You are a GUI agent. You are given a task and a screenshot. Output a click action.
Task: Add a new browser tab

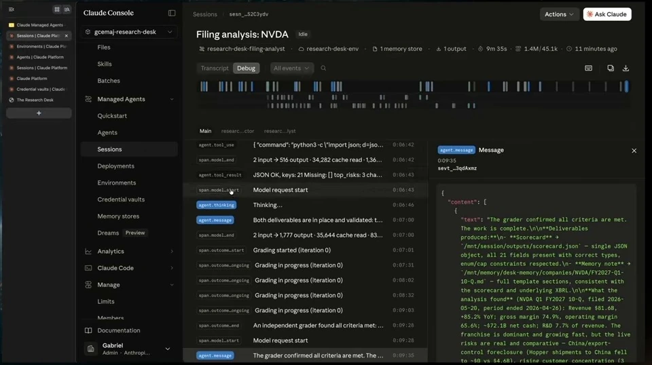click(x=39, y=113)
